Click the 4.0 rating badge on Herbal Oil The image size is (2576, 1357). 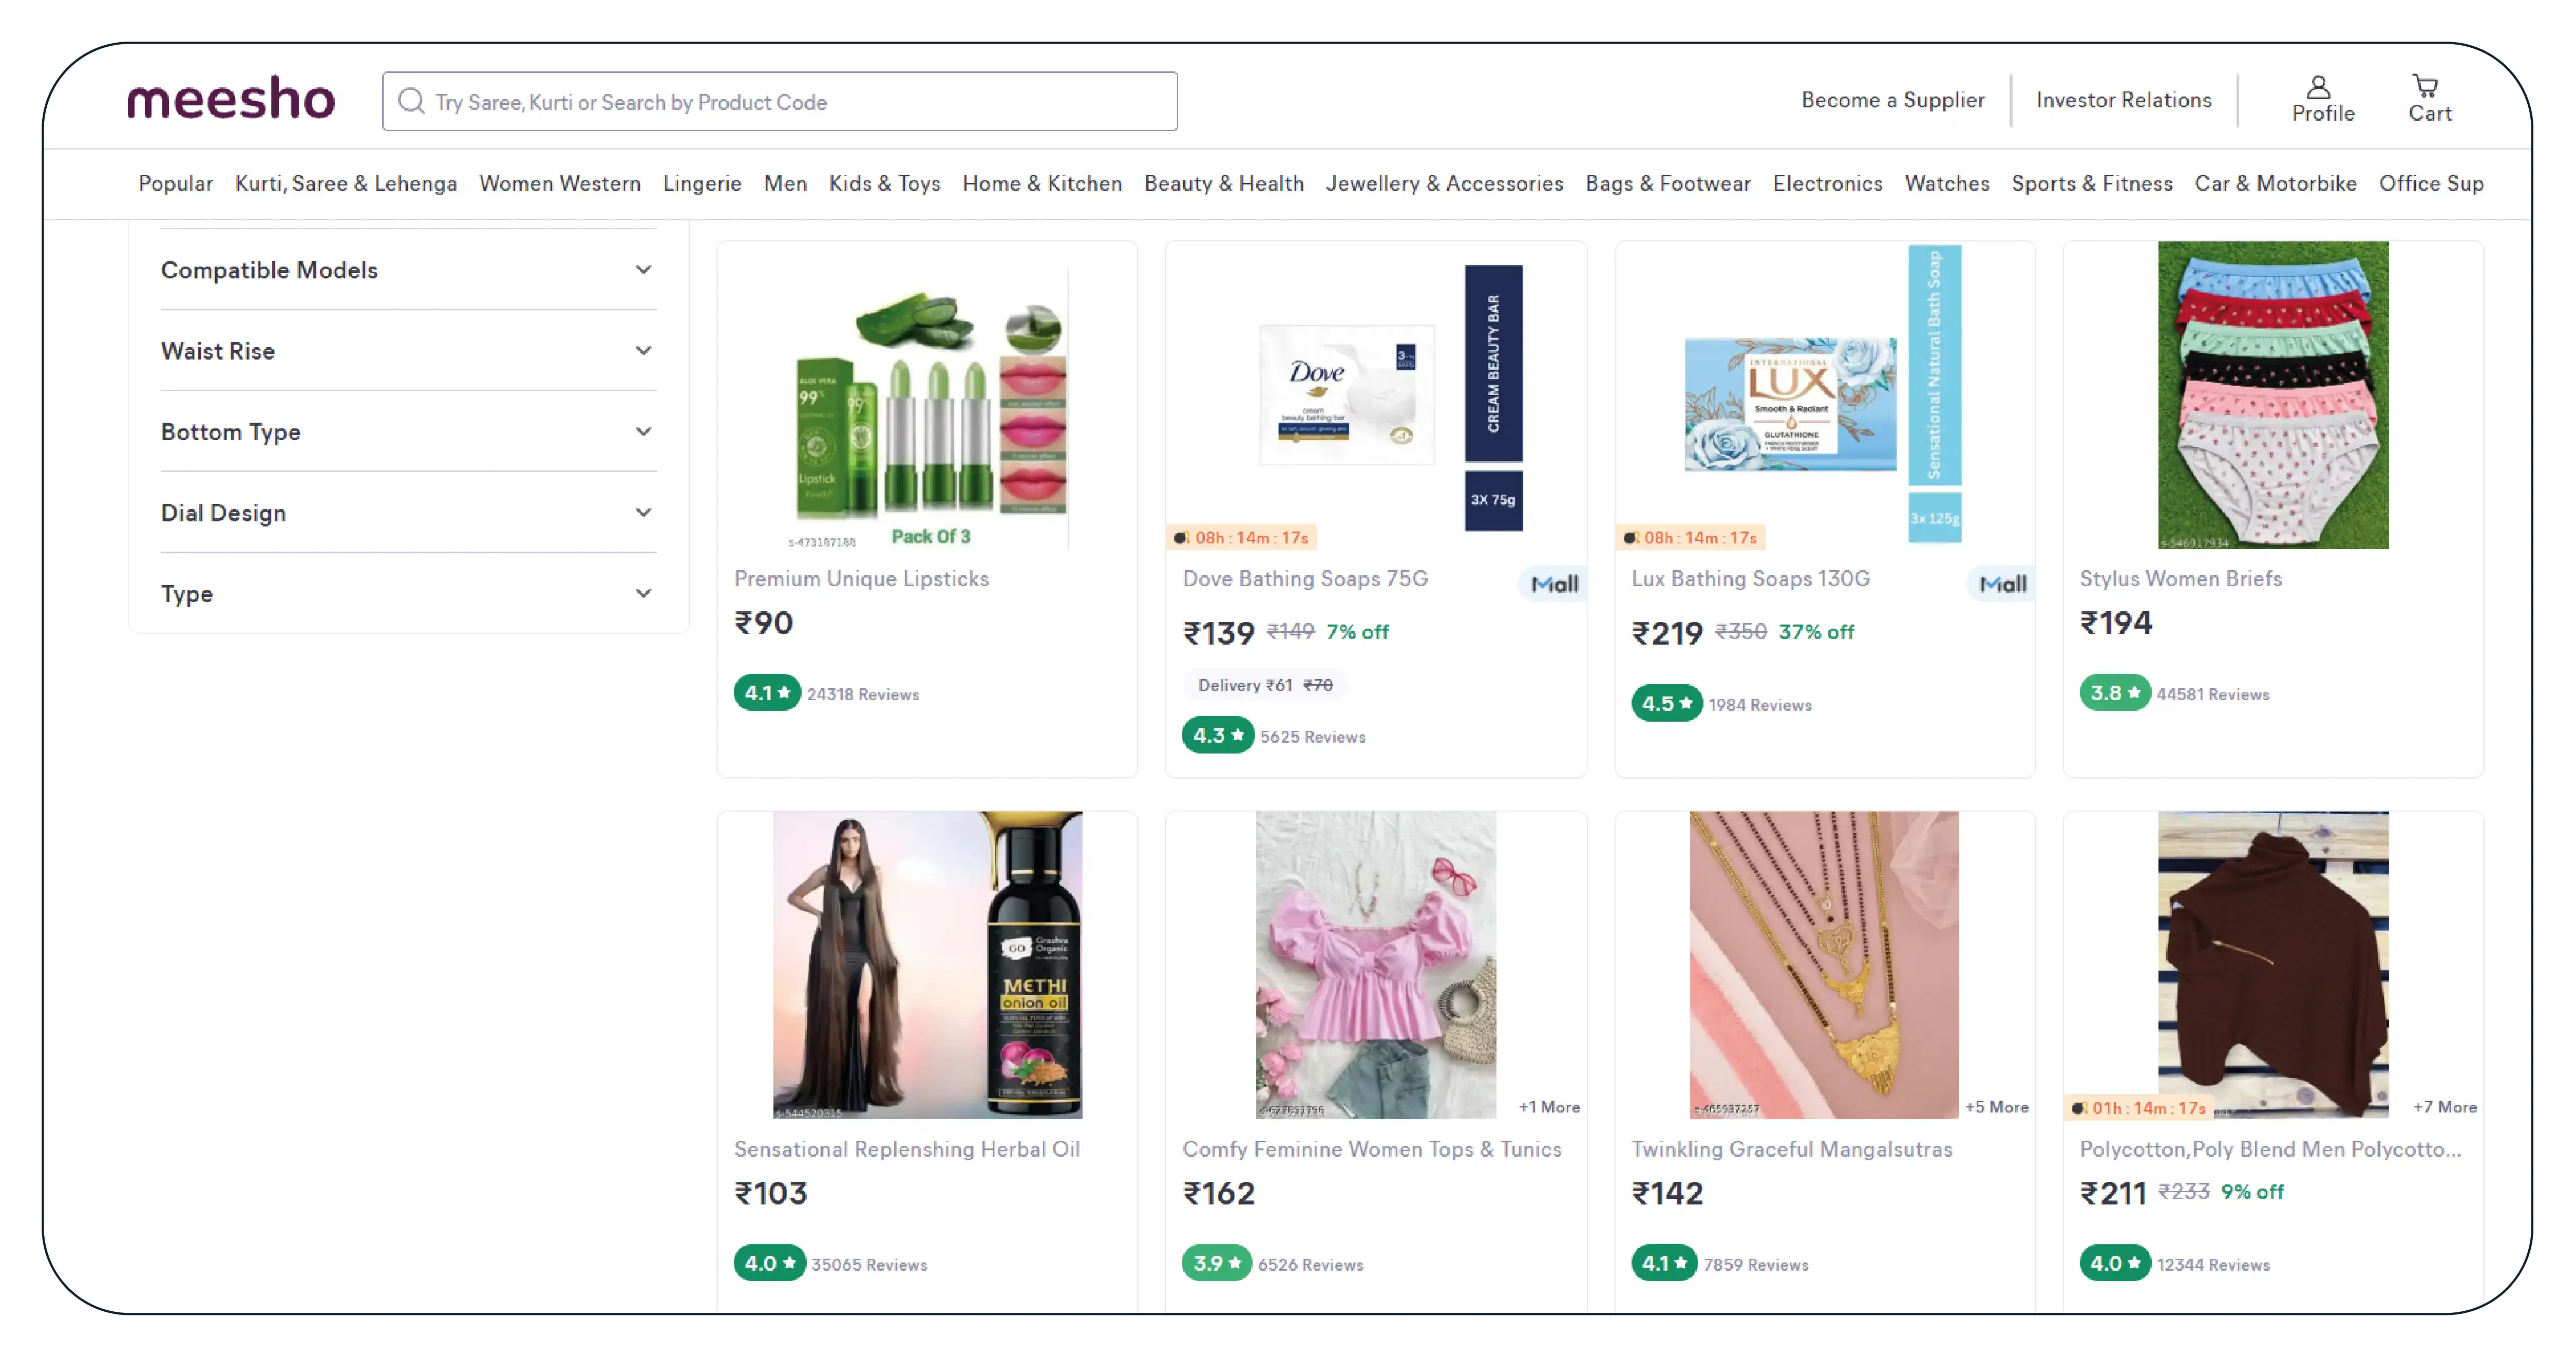click(x=769, y=1263)
